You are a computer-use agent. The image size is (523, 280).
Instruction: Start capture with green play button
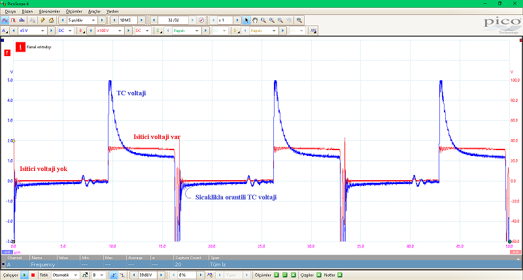(x=25, y=275)
